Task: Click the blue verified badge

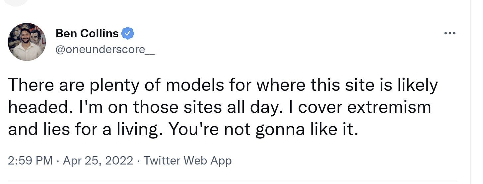Action: (128, 33)
